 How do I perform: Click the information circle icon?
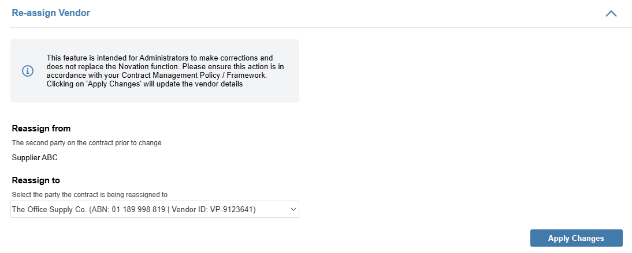tap(27, 71)
